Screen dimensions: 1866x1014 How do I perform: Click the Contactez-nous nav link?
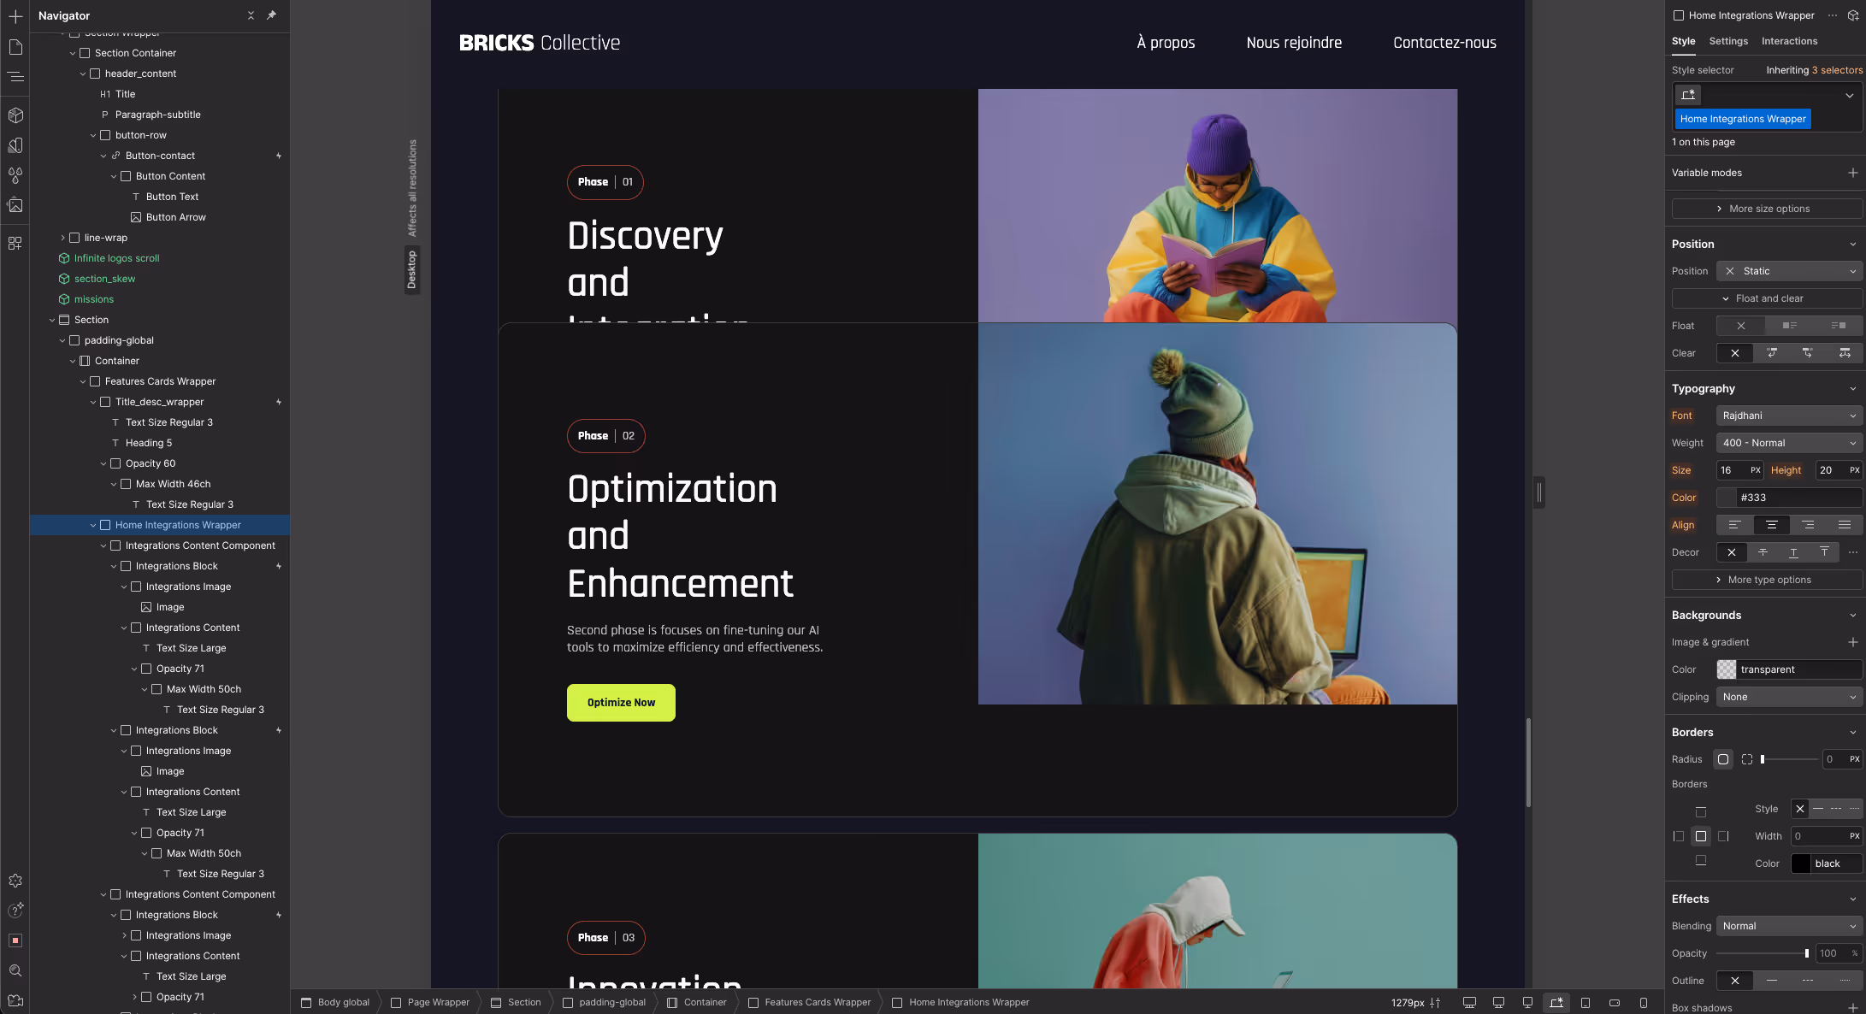pos(1444,43)
